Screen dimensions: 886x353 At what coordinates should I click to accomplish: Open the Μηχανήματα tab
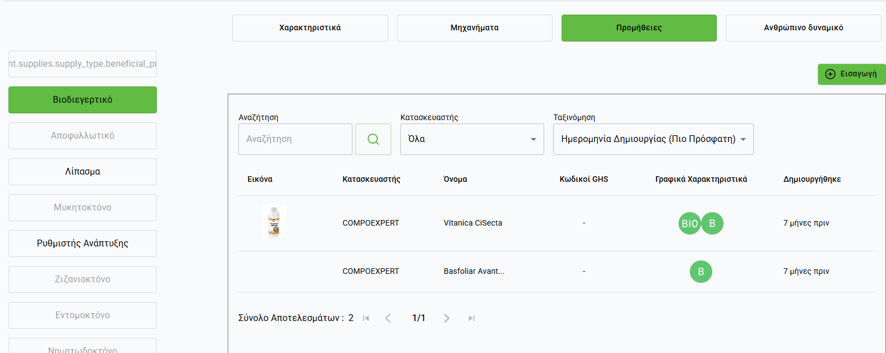[474, 28]
